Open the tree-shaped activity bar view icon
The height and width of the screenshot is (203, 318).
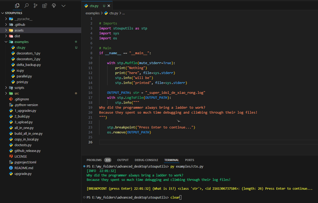(54, 5)
